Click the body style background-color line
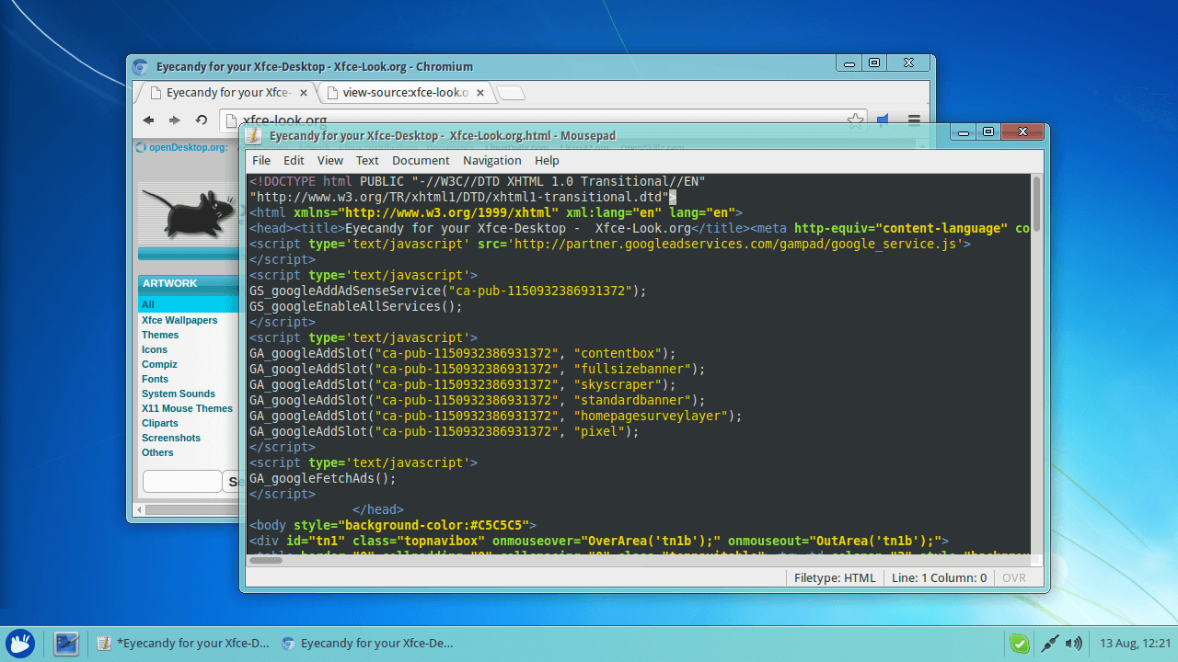Screen dimensions: 1178x662 tap(393, 525)
